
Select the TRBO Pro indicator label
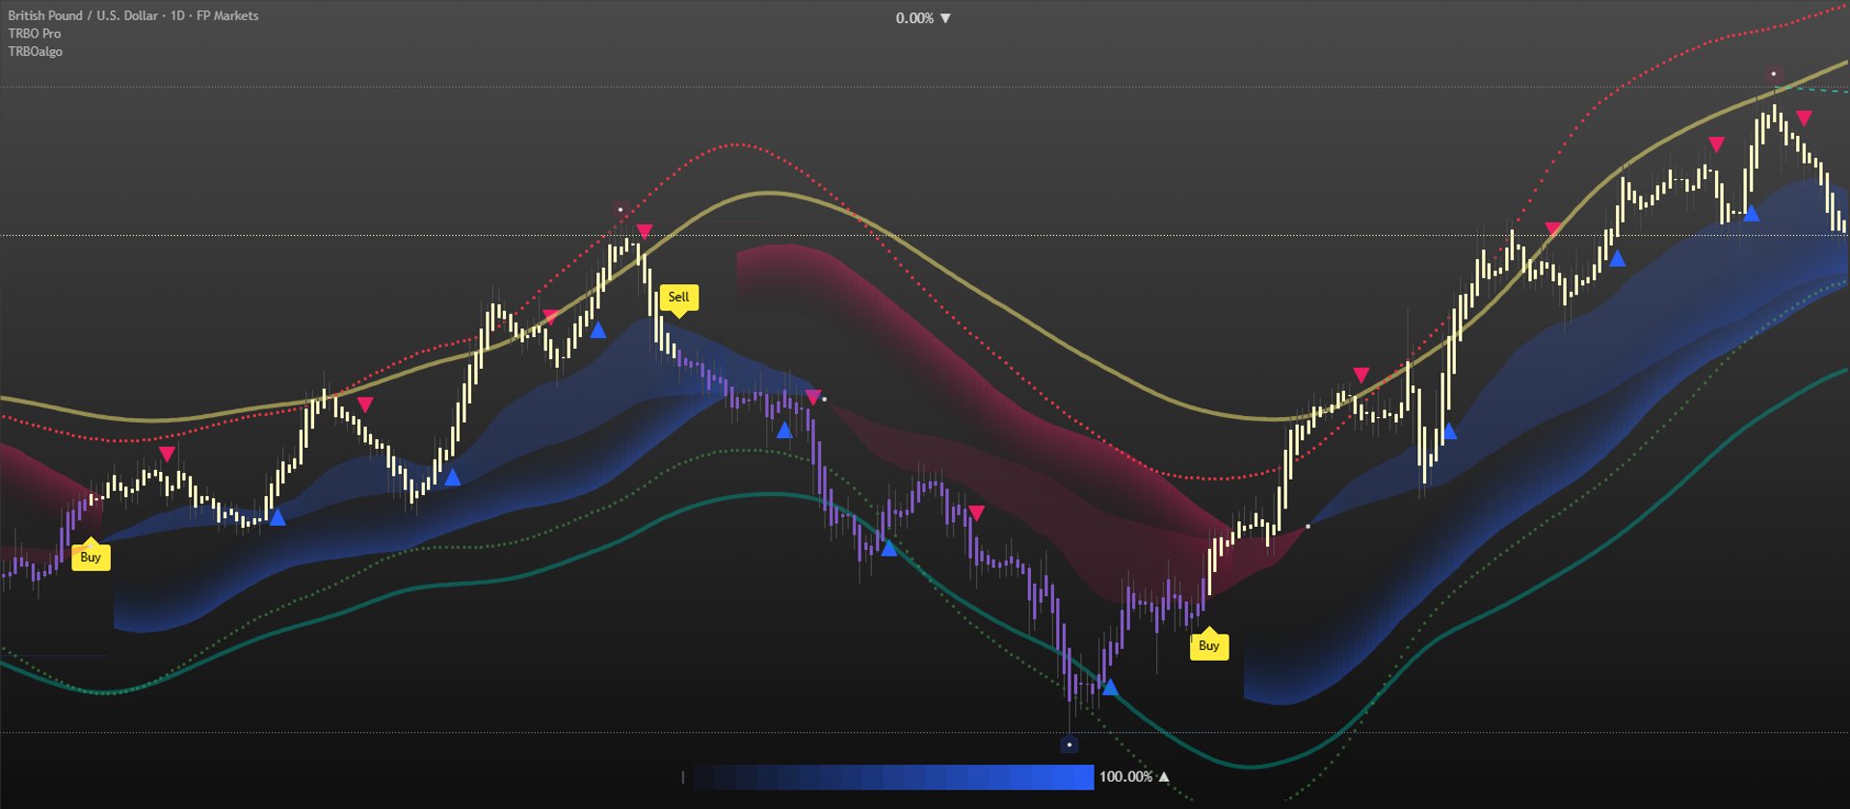click(35, 34)
